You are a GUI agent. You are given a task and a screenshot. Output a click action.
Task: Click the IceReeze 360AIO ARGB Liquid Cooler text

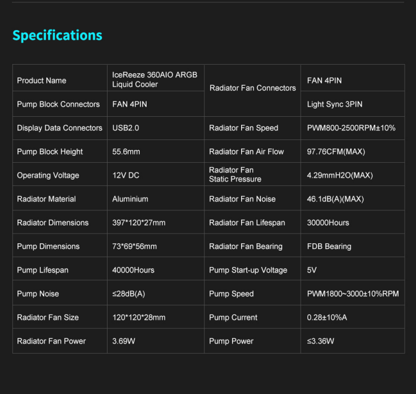pos(155,79)
